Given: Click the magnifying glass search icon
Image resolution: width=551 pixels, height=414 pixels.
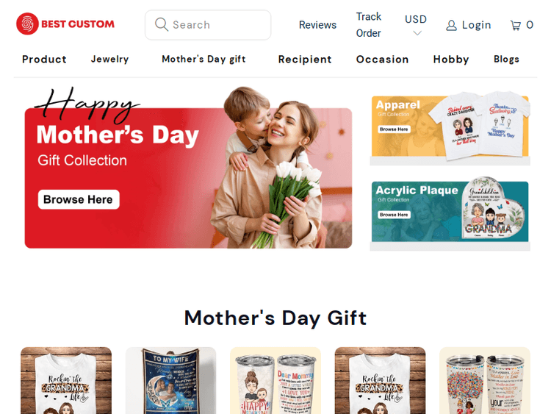Looking at the screenshot, I should (x=162, y=24).
